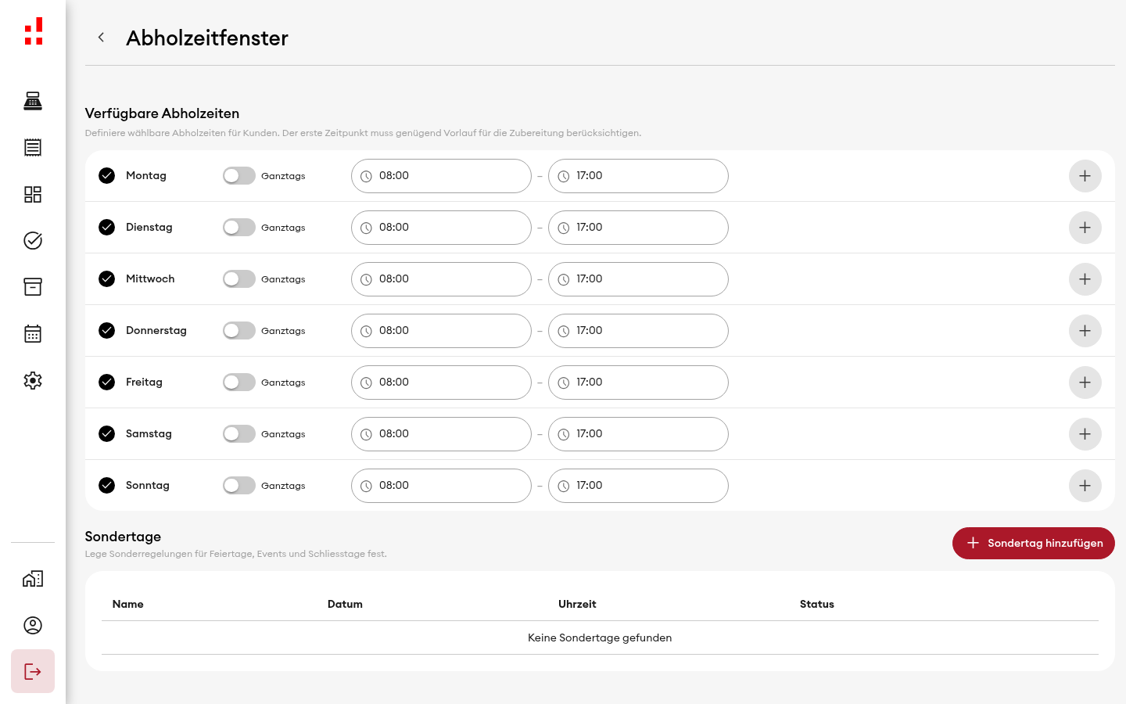Click clock icon in Sonntag end time
The image size is (1126, 704).
563,486
